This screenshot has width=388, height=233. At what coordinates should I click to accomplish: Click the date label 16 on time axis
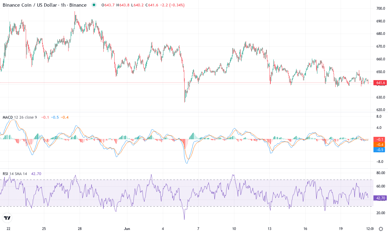click(305, 228)
